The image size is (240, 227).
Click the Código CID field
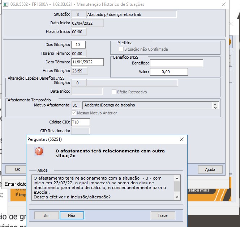(x=81, y=122)
